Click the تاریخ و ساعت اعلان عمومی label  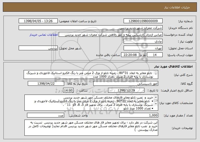pos(78,21)
